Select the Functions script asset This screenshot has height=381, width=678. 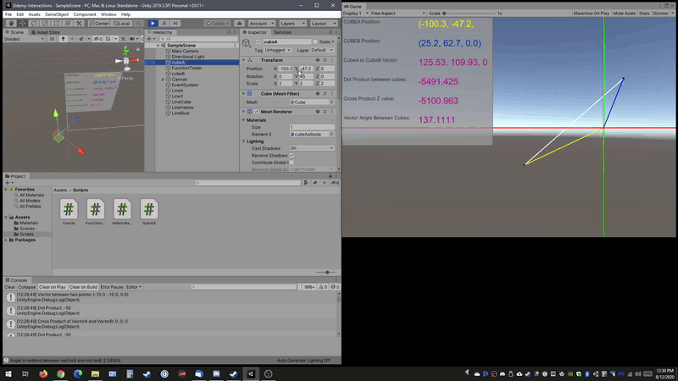point(95,212)
